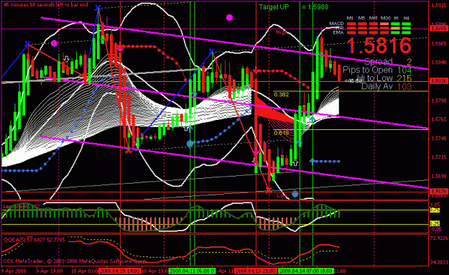Click the red 2008.04.10 14:00 time marker
Image resolution: width=449 pixels, height=275 pixels.
tap(120, 271)
